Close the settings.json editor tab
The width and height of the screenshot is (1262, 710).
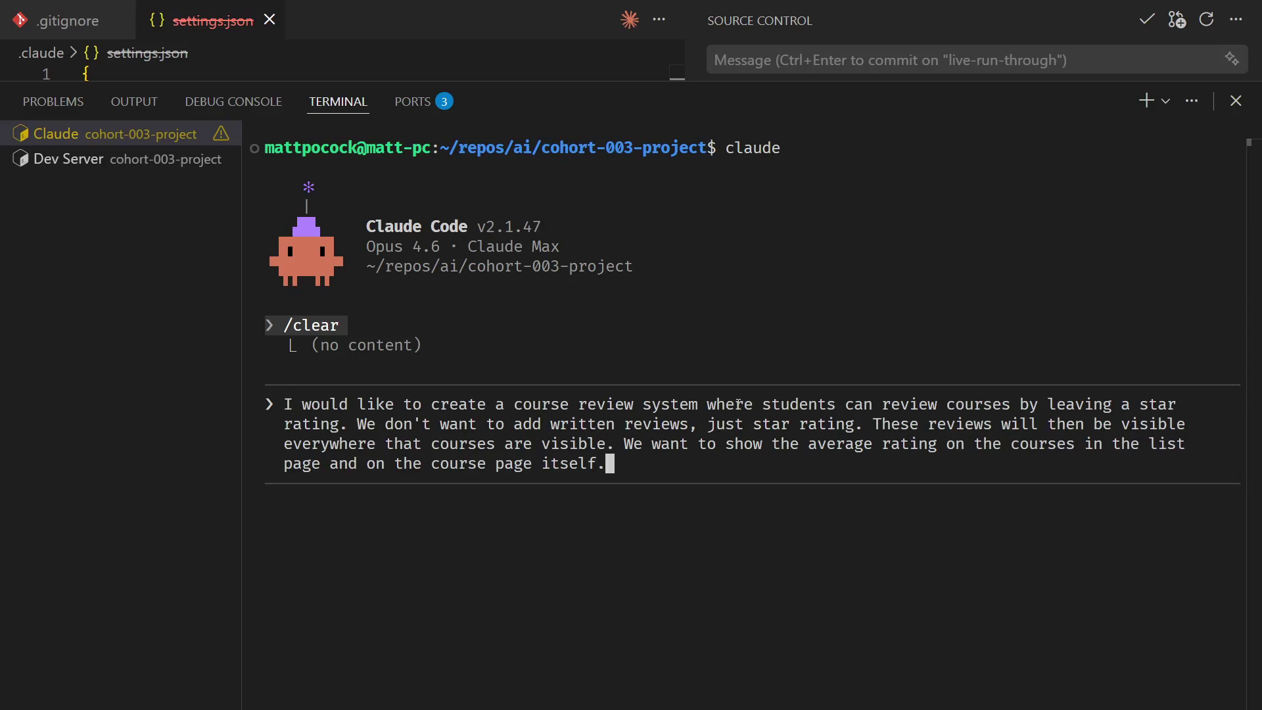coord(269,20)
